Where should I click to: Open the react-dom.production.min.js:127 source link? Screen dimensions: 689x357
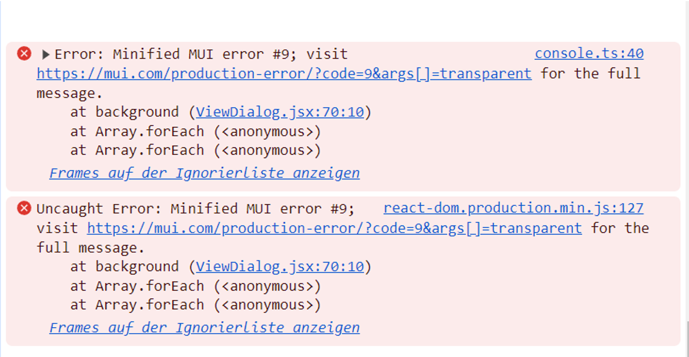point(513,208)
